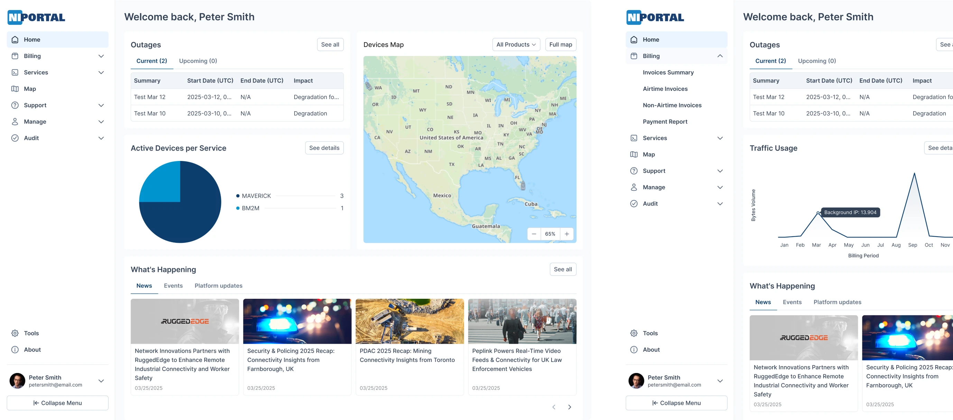This screenshot has width=953, height=420.
Task: Click See details for Active Devices
Action: (324, 148)
